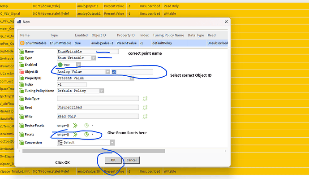Open the Object ID Analog Value dropdown
Image resolution: width=309 pixels, height=179 pixels.
pyautogui.click(x=107, y=72)
